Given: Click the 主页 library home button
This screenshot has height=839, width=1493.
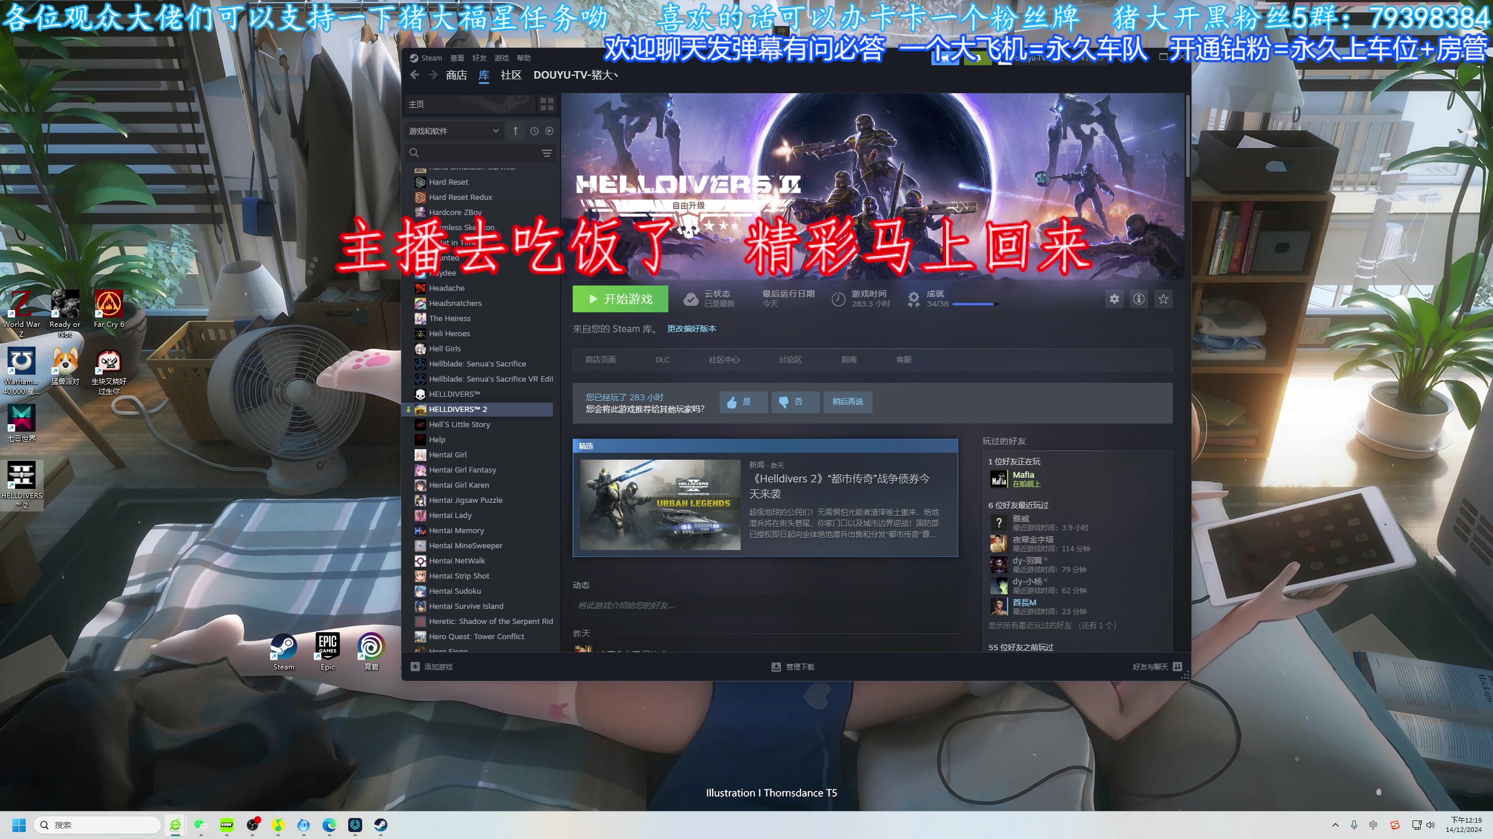Looking at the screenshot, I should 470,104.
